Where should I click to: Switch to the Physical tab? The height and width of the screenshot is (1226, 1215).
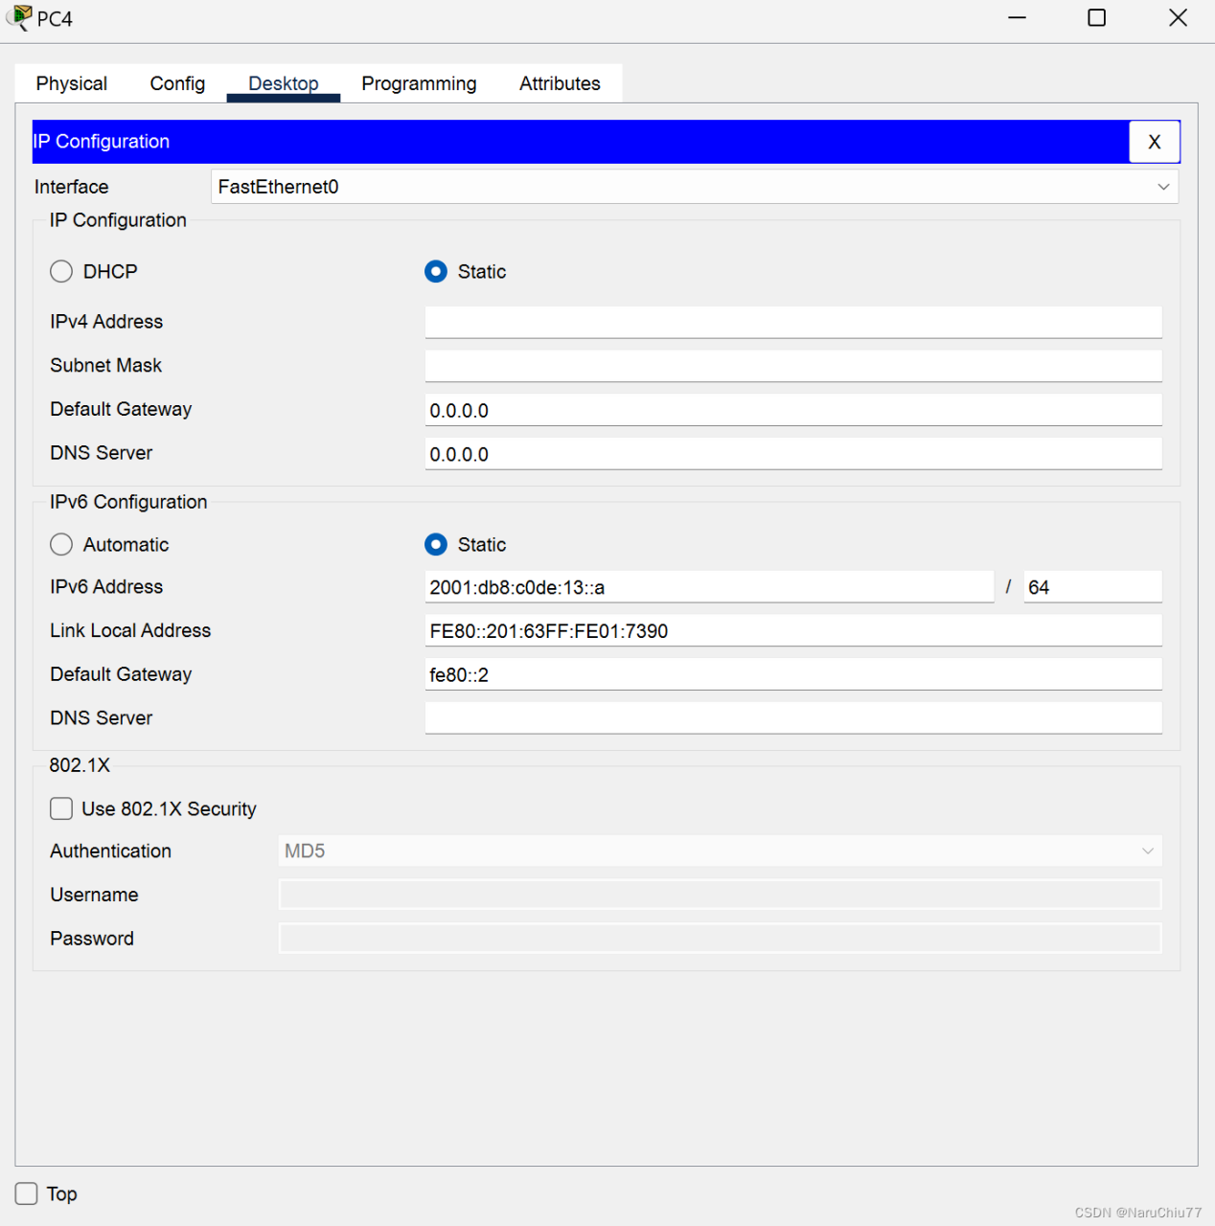(x=72, y=84)
